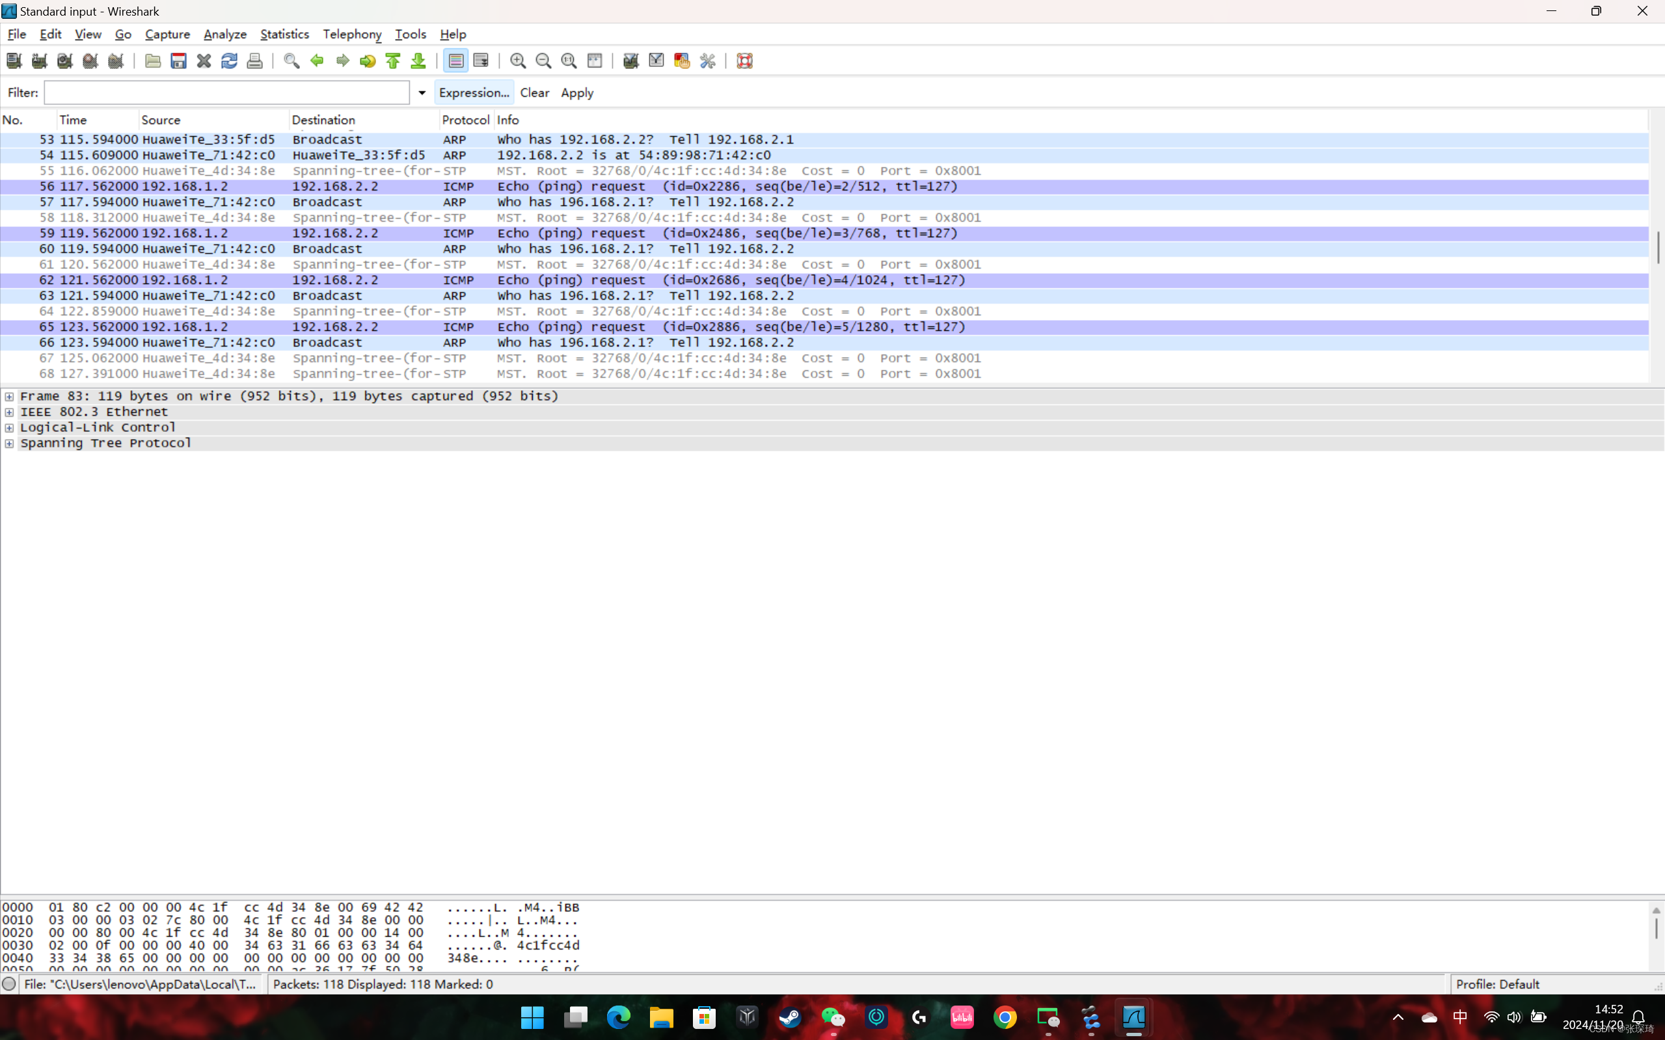Click the Save capture file icon
The image size is (1665, 1040).
pos(178,60)
